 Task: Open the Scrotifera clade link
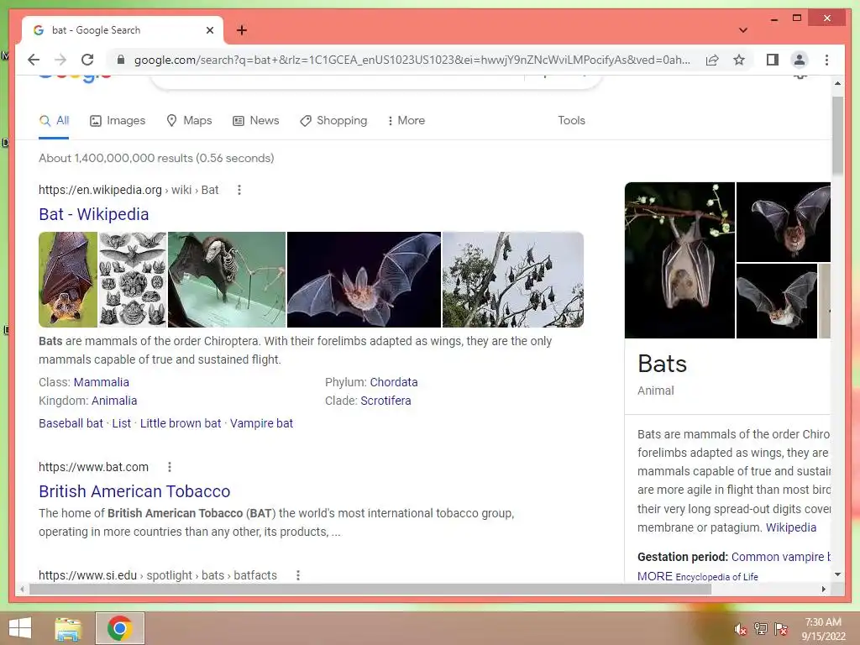[385, 401]
